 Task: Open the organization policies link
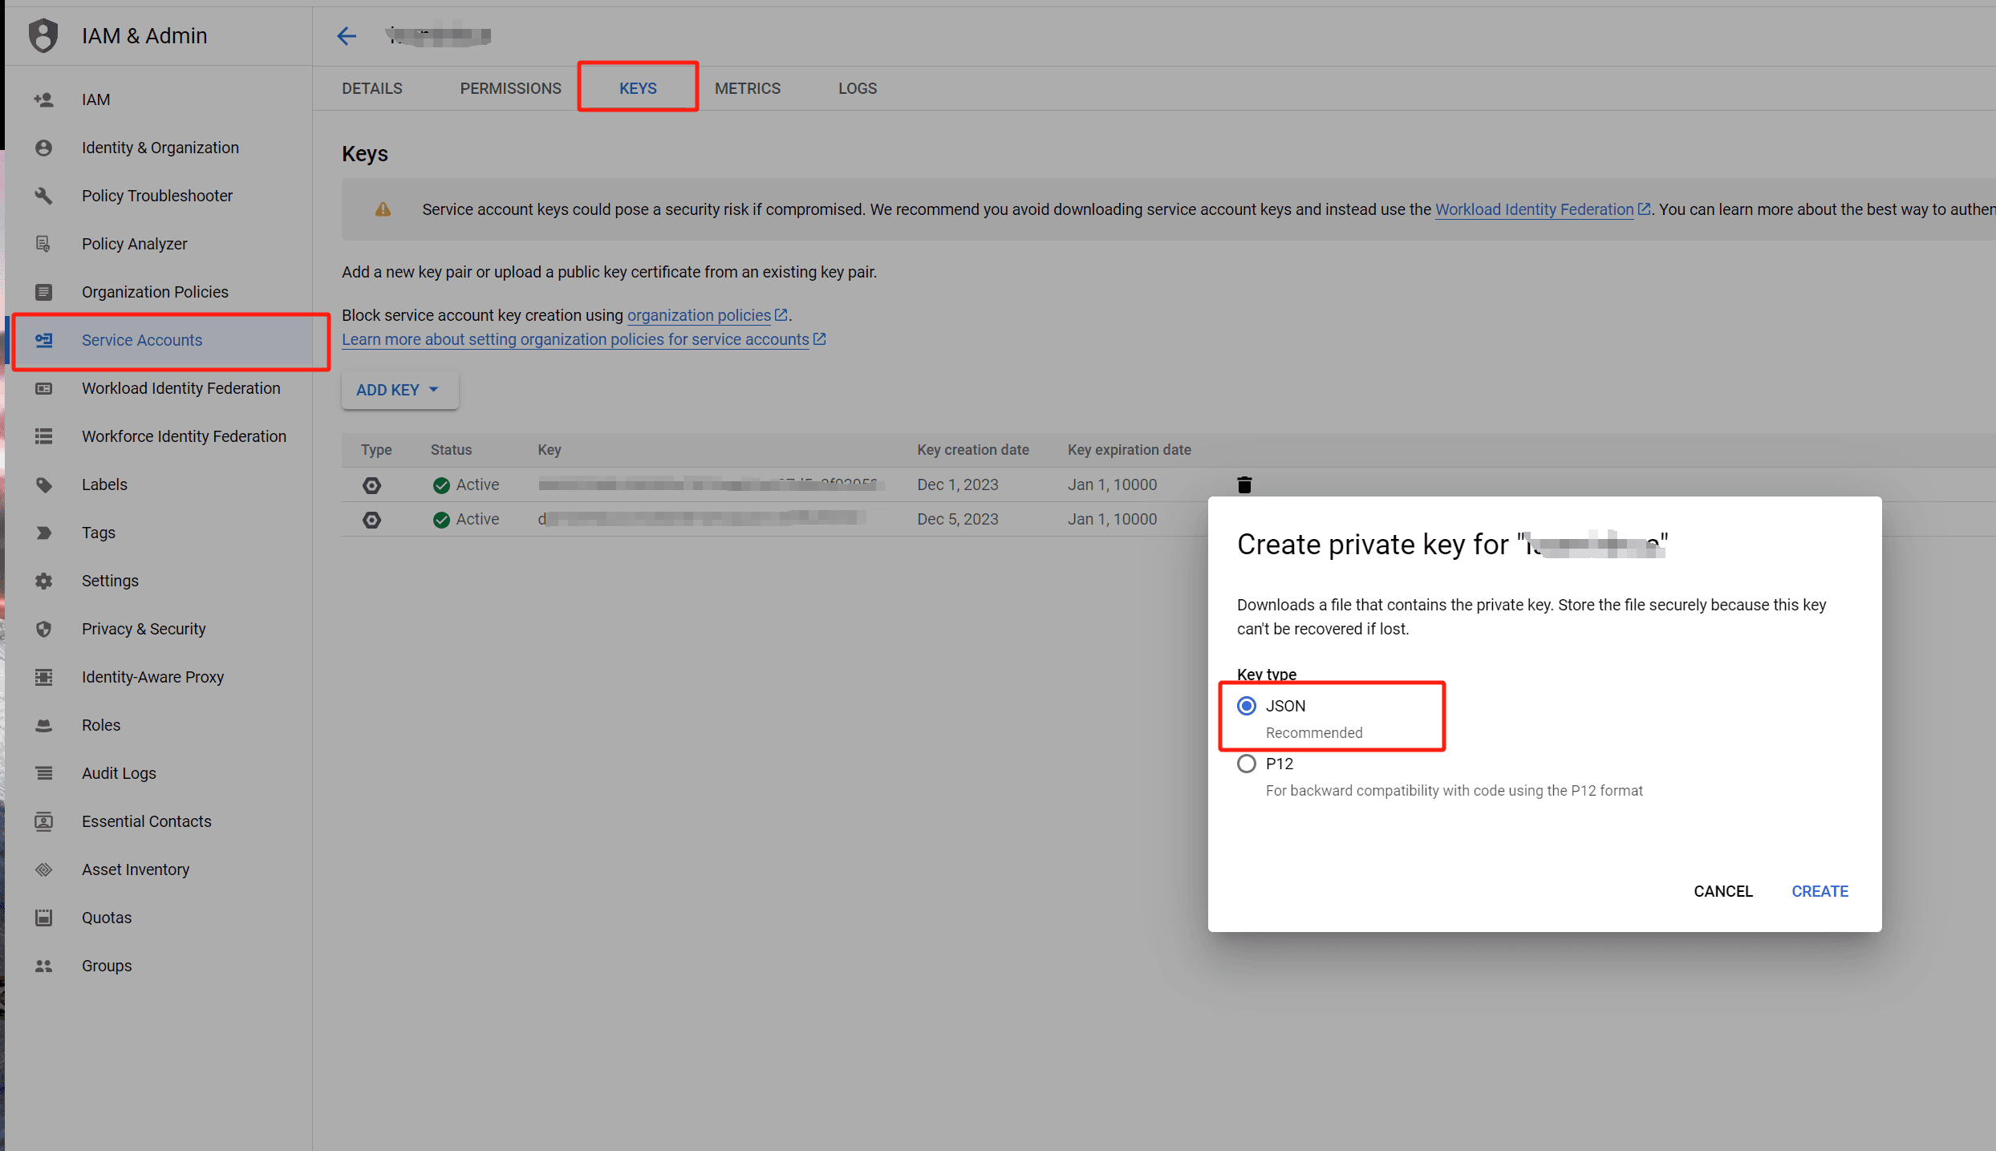pyautogui.click(x=707, y=315)
